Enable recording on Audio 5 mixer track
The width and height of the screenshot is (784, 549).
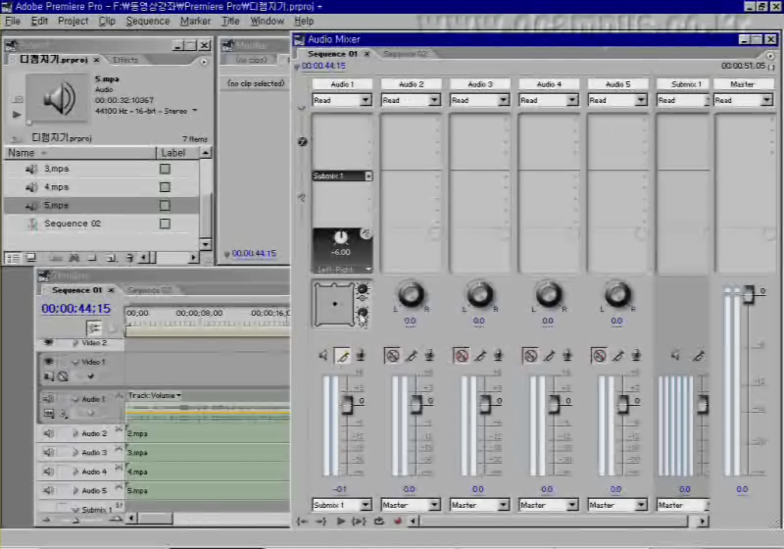point(636,356)
